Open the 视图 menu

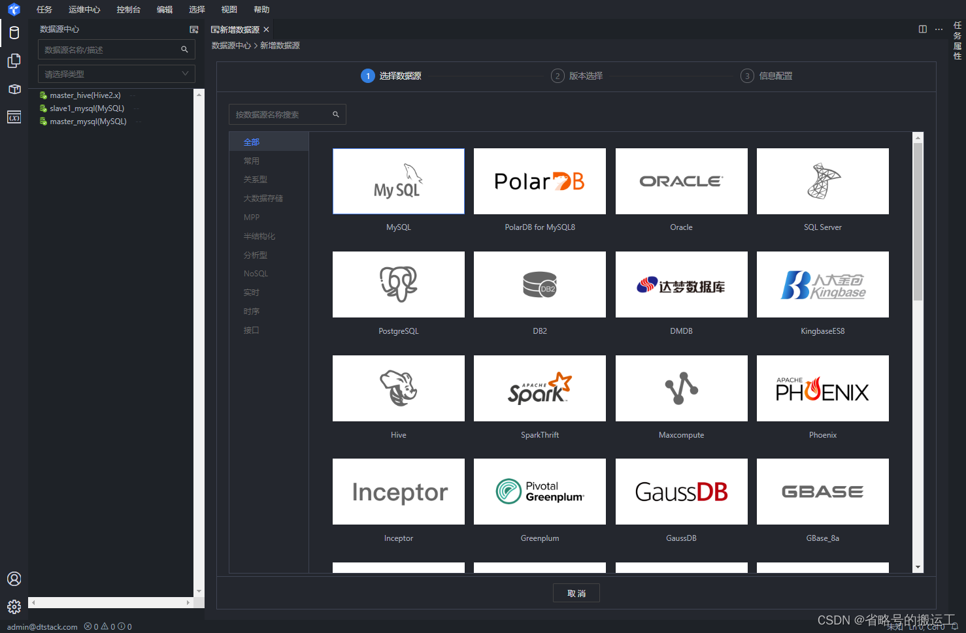[x=229, y=10]
